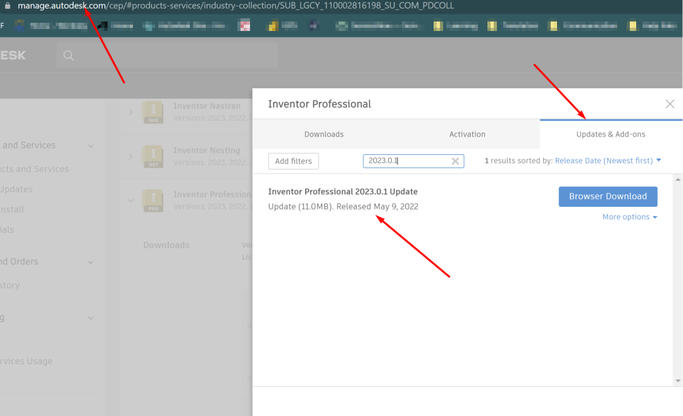The height and width of the screenshot is (416, 683).
Task: Click the Add filters button
Action: click(x=293, y=161)
